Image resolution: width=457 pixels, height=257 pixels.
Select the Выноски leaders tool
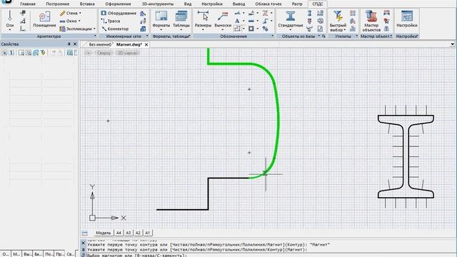(x=223, y=21)
